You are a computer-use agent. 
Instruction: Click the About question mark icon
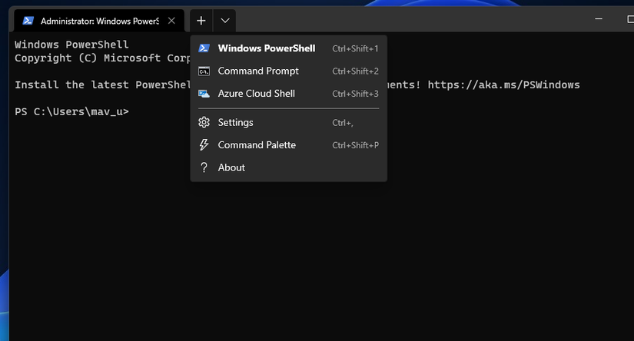tap(204, 167)
